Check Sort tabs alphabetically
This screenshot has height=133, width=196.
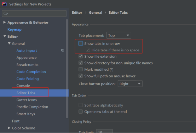(x=81, y=105)
